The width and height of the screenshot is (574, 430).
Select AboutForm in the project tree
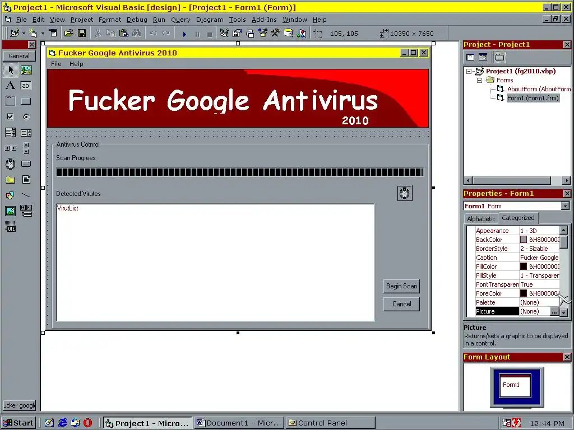point(538,89)
